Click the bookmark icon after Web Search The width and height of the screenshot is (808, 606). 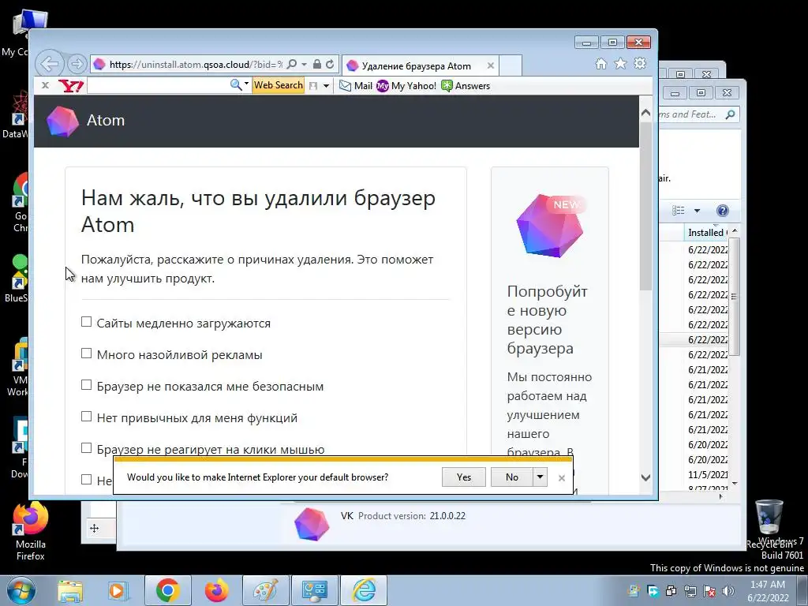click(313, 86)
